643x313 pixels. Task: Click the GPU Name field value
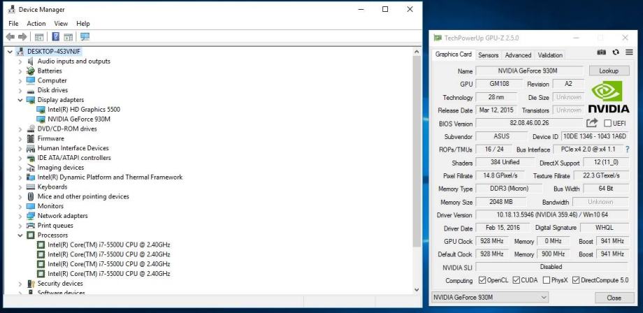pyautogui.click(x=529, y=71)
